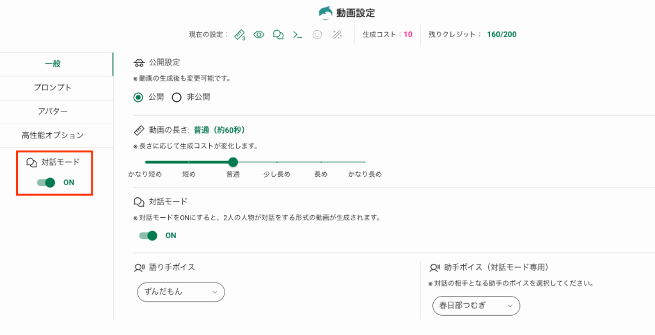
Task: Click the car icon next to 公開設定
Action: 139,63
